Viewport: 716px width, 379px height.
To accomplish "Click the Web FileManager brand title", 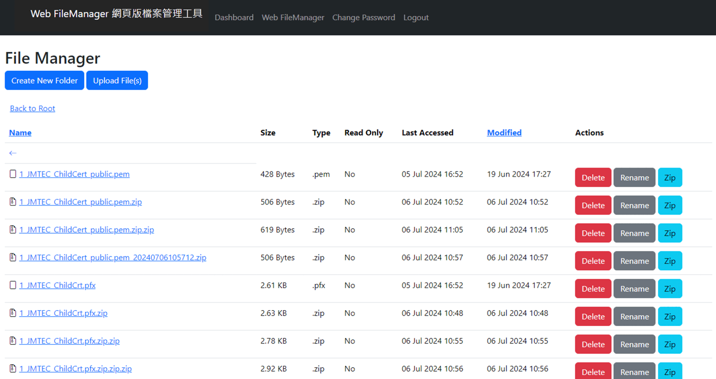I will pyautogui.click(x=116, y=14).
